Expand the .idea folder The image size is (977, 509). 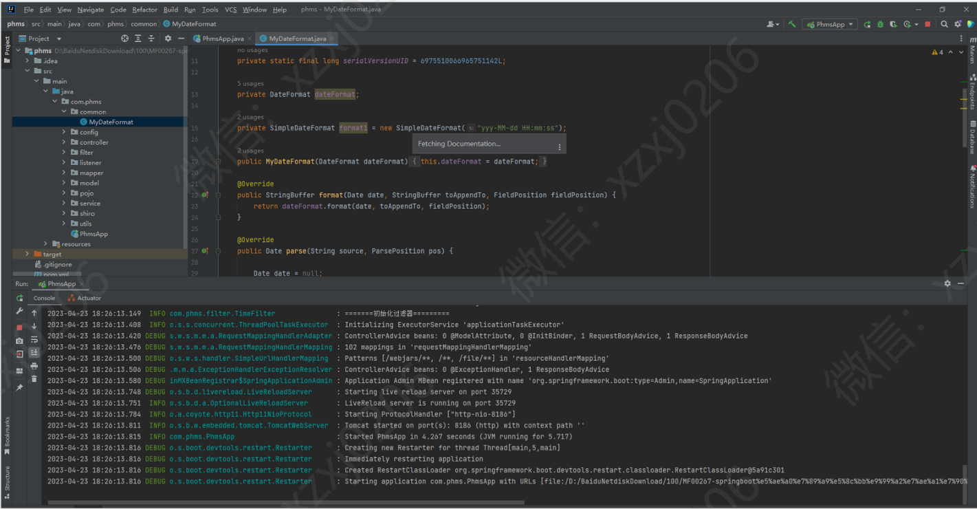(28, 61)
